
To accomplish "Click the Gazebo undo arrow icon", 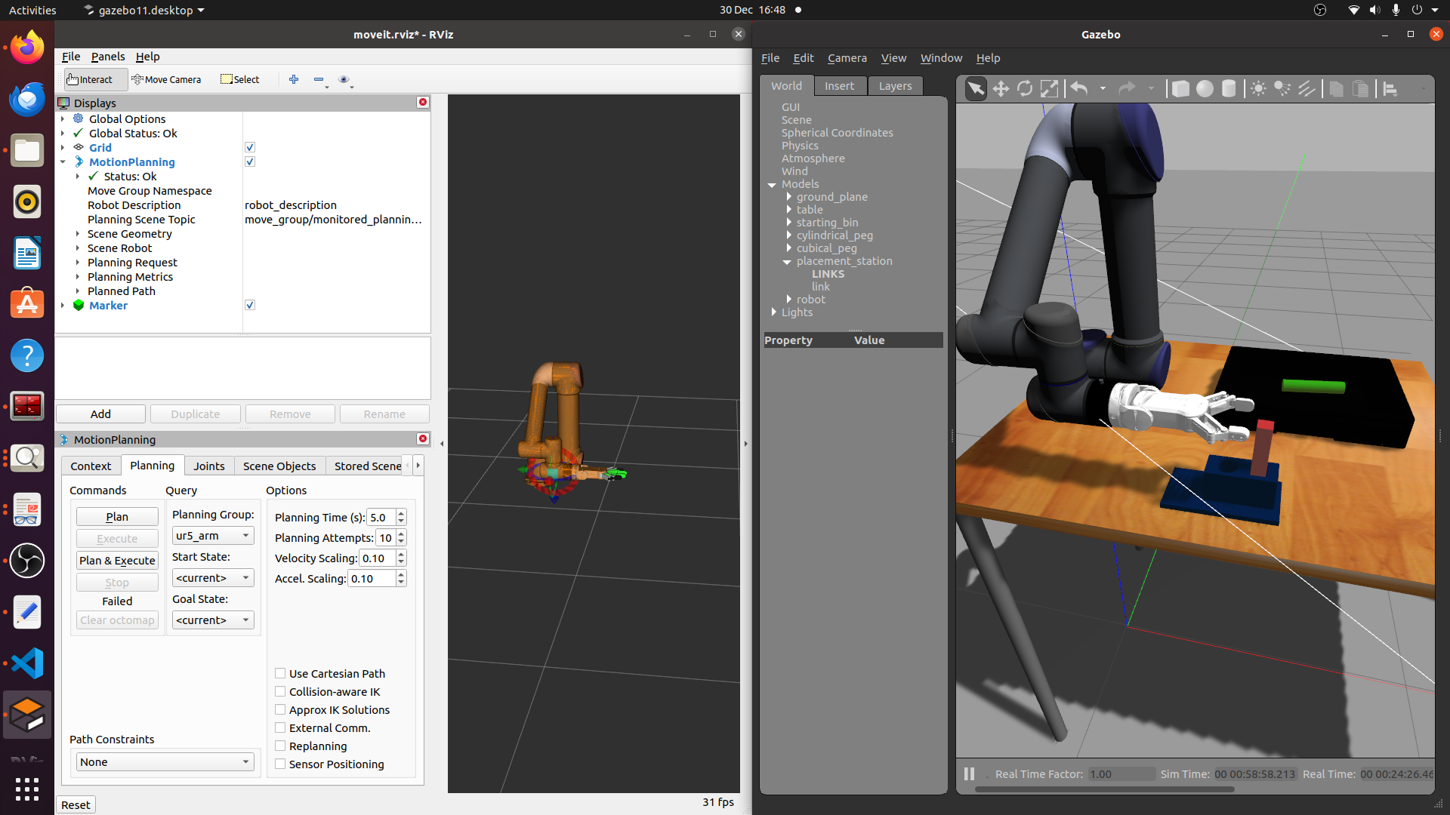I will point(1079,89).
